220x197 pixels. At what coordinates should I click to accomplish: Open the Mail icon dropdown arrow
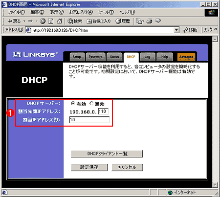143,21
